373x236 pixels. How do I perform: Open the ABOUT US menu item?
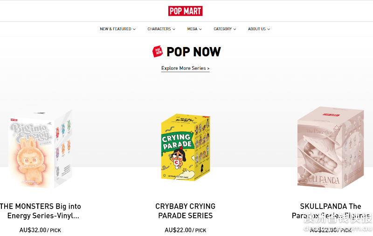point(256,29)
